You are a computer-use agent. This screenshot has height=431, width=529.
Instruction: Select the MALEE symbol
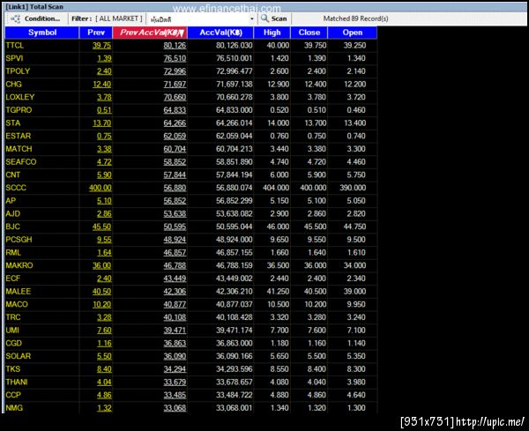pyautogui.click(x=19, y=292)
